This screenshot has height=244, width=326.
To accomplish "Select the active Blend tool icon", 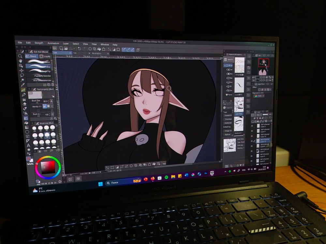I will coord(26,118).
